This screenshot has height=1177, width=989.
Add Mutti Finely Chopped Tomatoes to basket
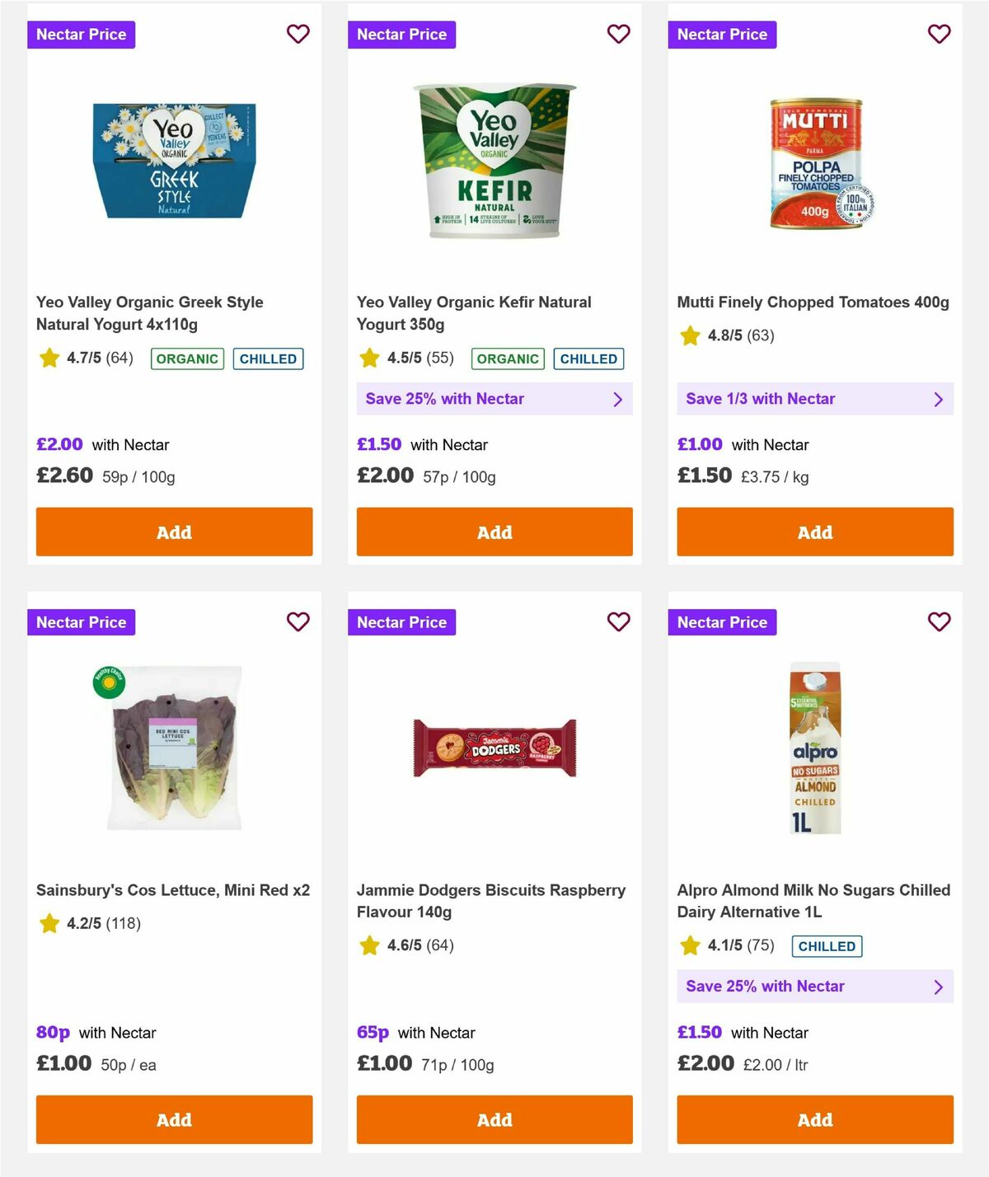point(815,532)
